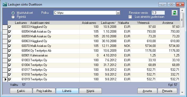Image resolution: width=187 pixels, height=97 pixels.
Task: Uncheck invoice 61019 checkbox
Action: pos(10,79)
